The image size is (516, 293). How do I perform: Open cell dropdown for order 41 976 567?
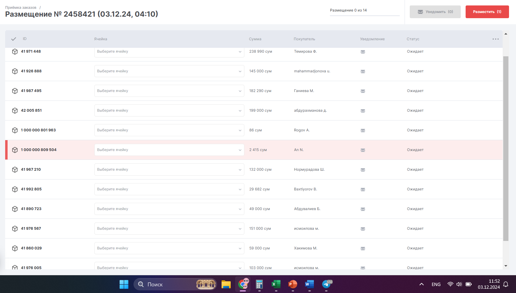(x=169, y=229)
